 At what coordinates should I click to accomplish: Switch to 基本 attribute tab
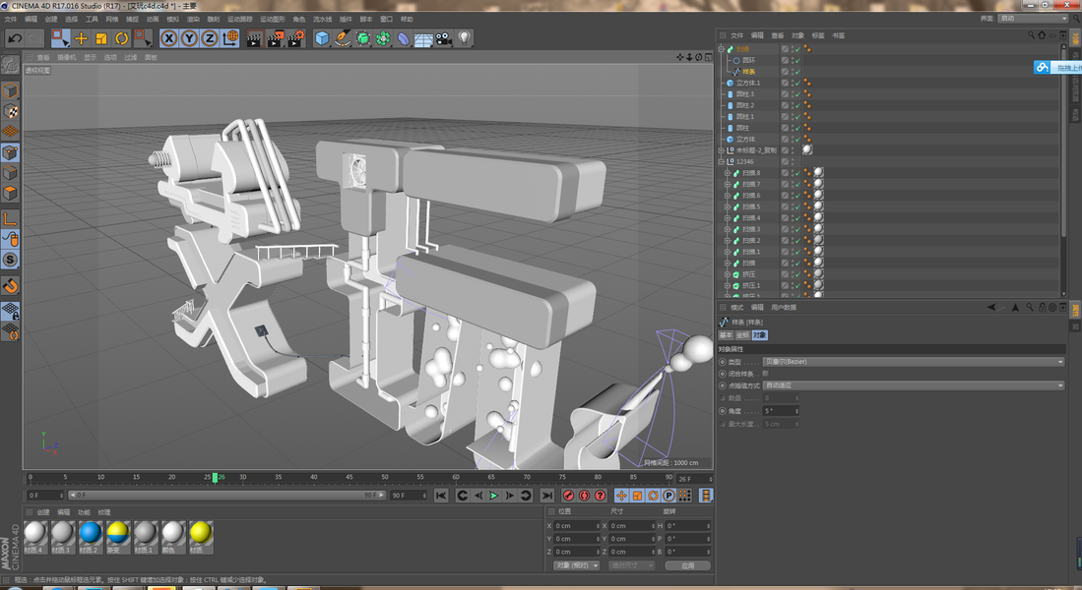point(726,335)
